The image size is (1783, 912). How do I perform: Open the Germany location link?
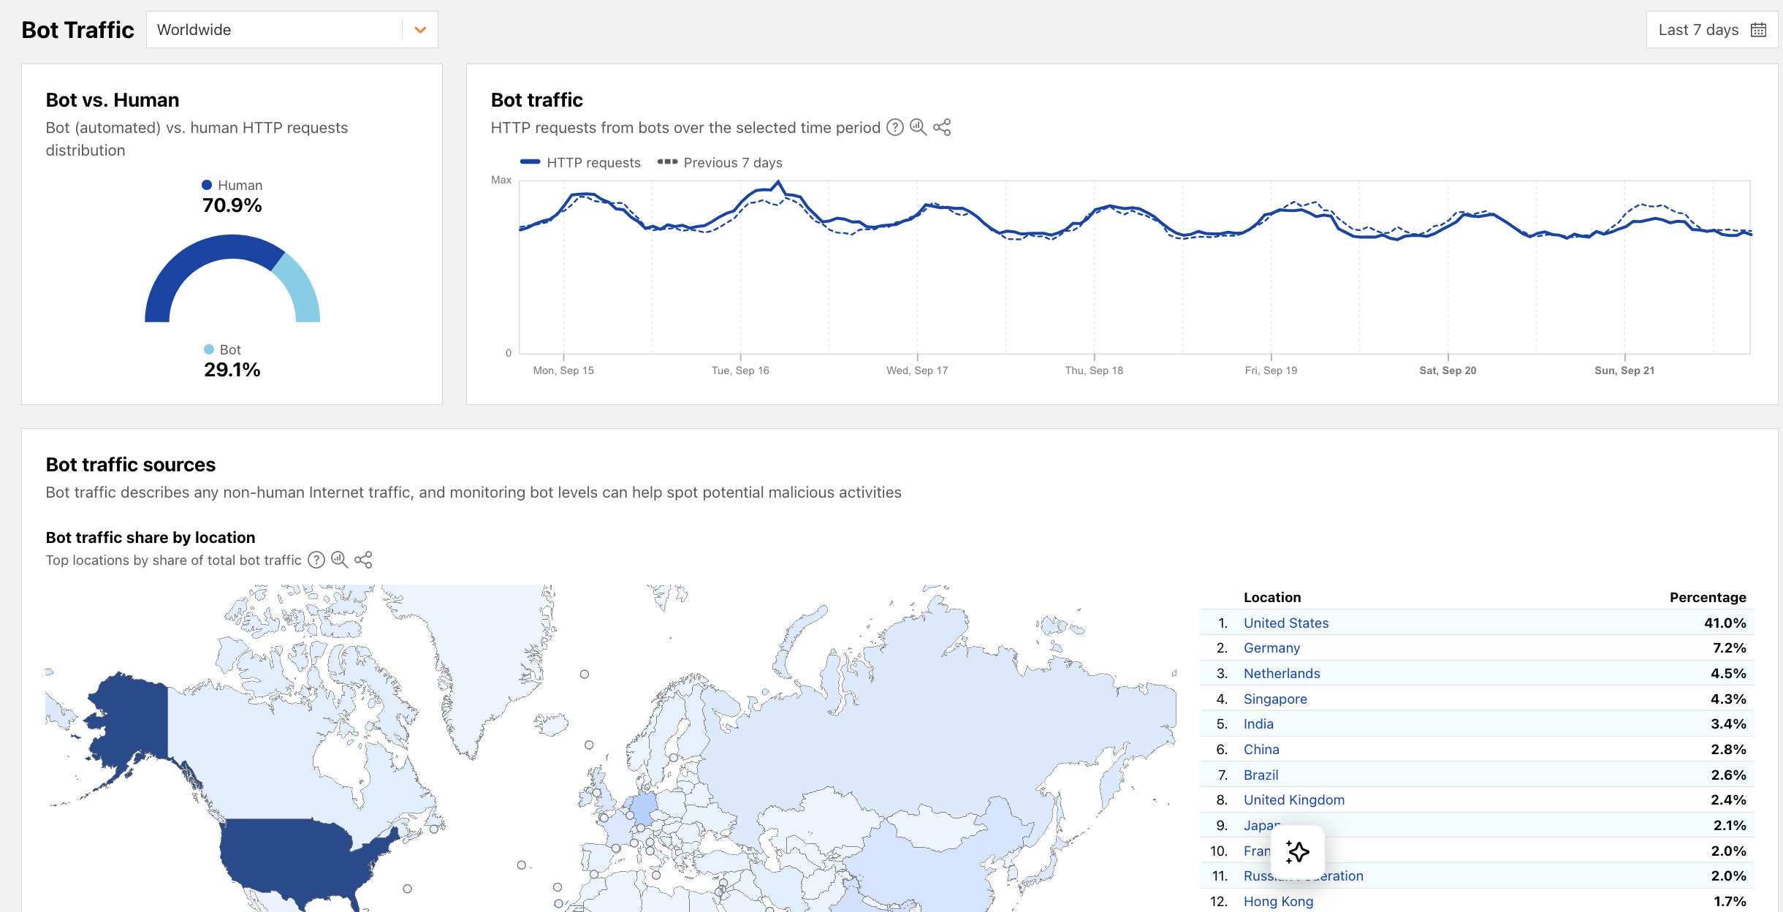tap(1271, 648)
